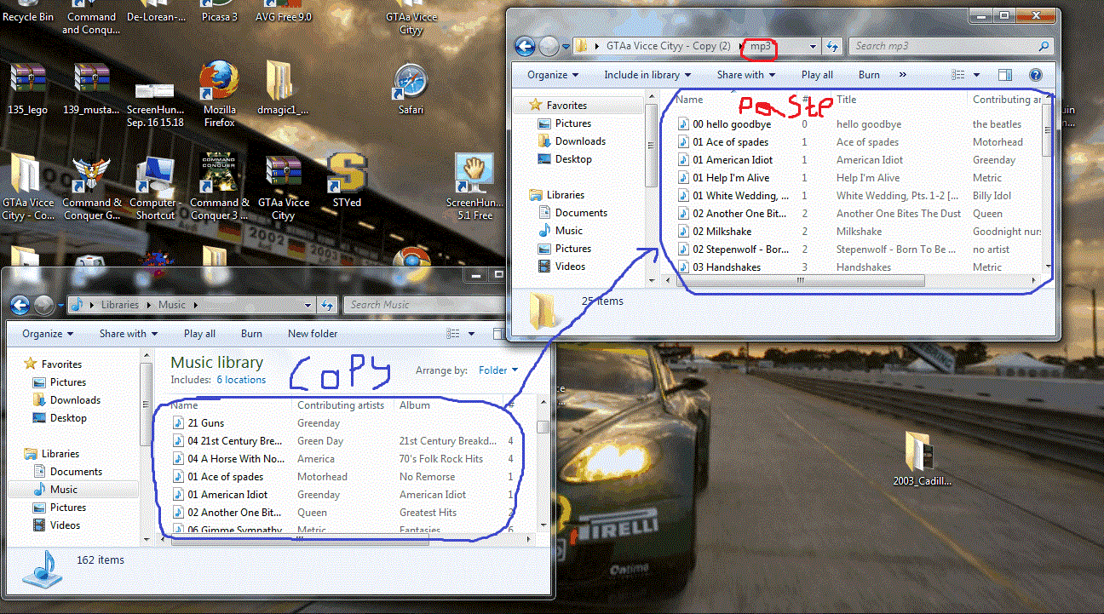
Task: Open Command & Conquer 3 desktop shortcut
Action: 220,186
